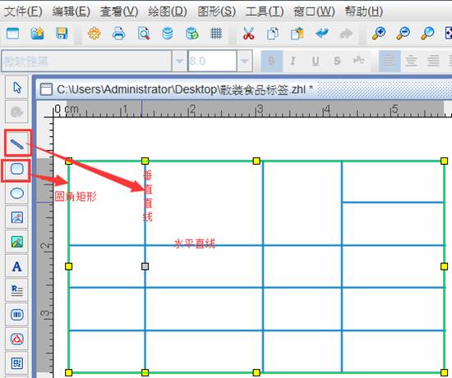
Task: Open the 文件(F) menu
Action: coord(23,11)
